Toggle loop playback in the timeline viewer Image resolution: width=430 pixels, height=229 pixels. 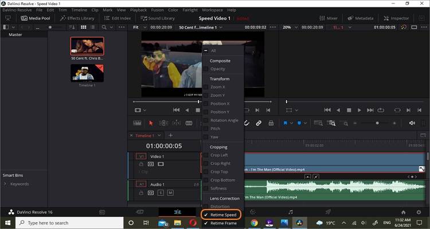381,110
